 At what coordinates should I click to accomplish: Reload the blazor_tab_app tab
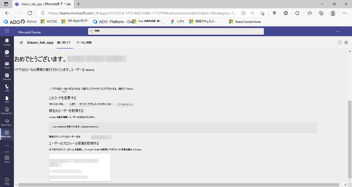point(340,42)
